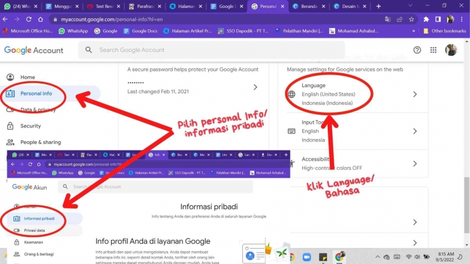Viewport: 470px width, 264px height.
Task: Click Keamanan in inset window sidebar
Action: pos(34,242)
